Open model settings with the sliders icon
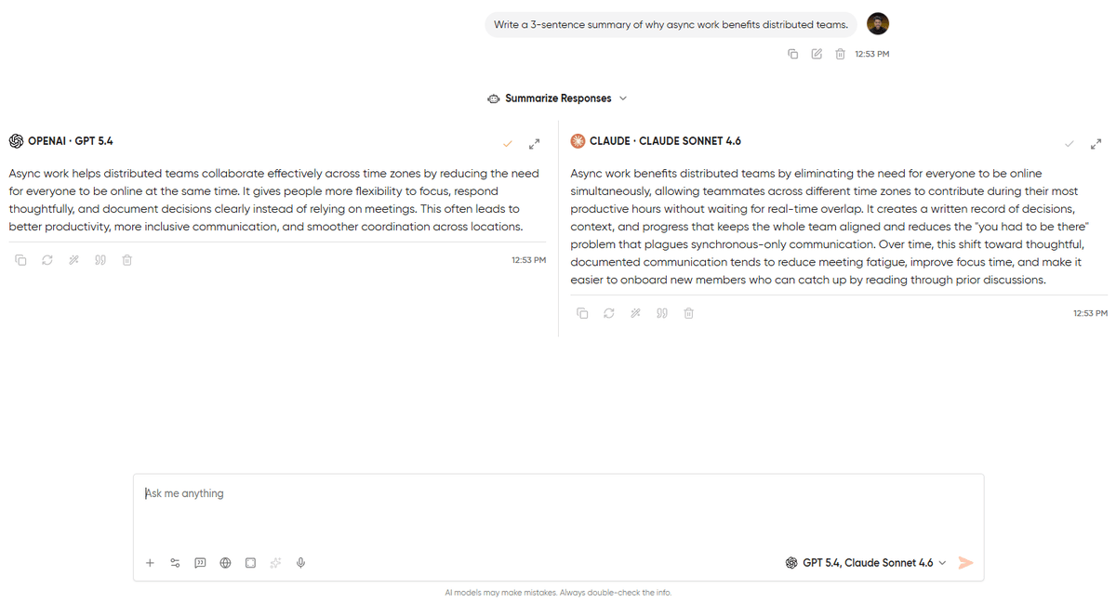 tap(175, 562)
